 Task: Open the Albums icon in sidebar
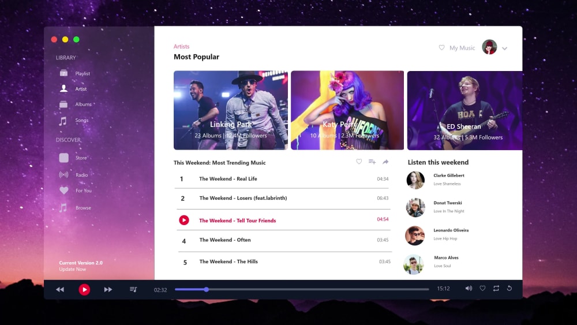(63, 104)
